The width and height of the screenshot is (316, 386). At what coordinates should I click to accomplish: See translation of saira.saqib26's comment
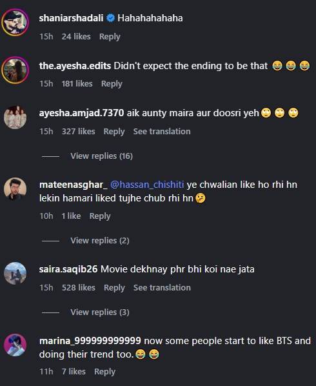coord(162,287)
